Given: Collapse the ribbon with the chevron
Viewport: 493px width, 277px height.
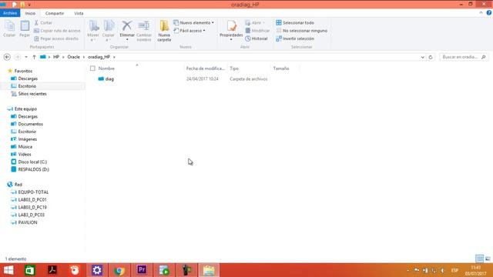Looking at the screenshot, I should pos(481,13).
